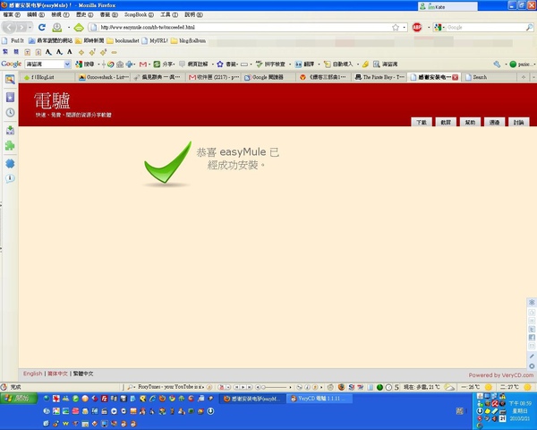Click the Facebook share icon on right edge

tap(532, 338)
